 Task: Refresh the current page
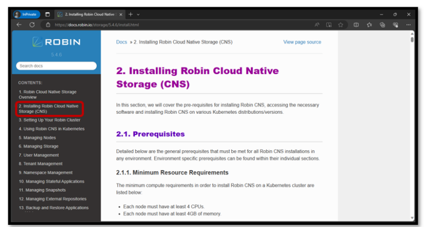tap(32, 25)
